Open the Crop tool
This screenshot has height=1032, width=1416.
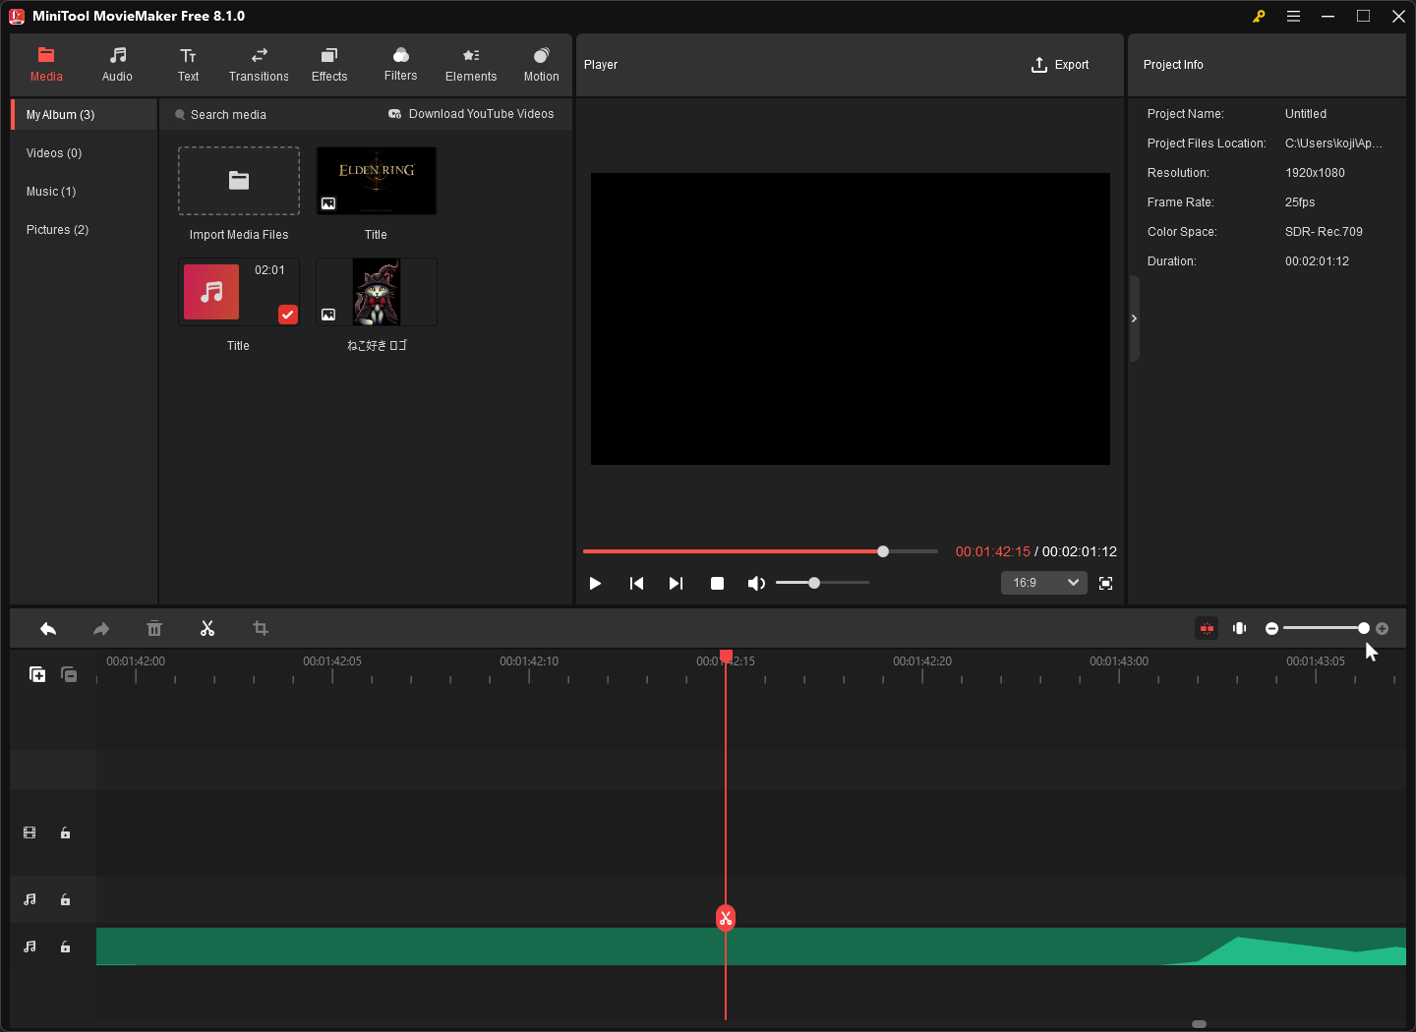tap(261, 629)
